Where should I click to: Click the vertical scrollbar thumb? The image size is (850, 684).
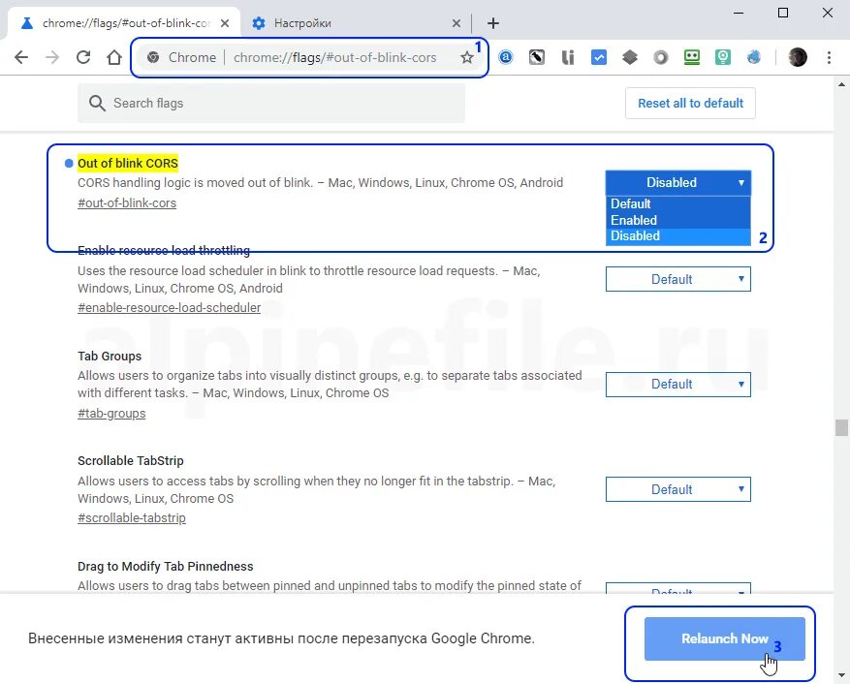coord(841,427)
